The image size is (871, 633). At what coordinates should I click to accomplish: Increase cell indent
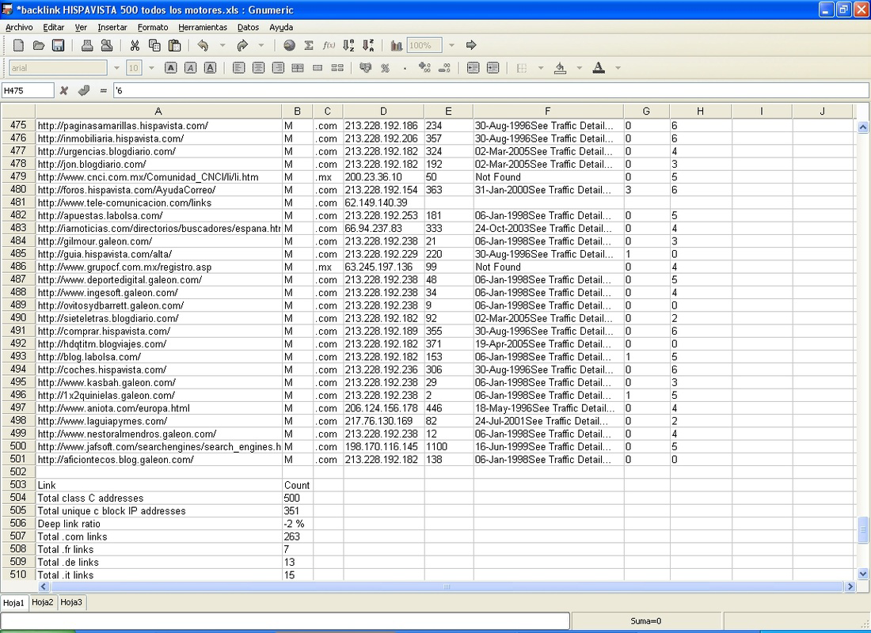click(x=493, y=68)
